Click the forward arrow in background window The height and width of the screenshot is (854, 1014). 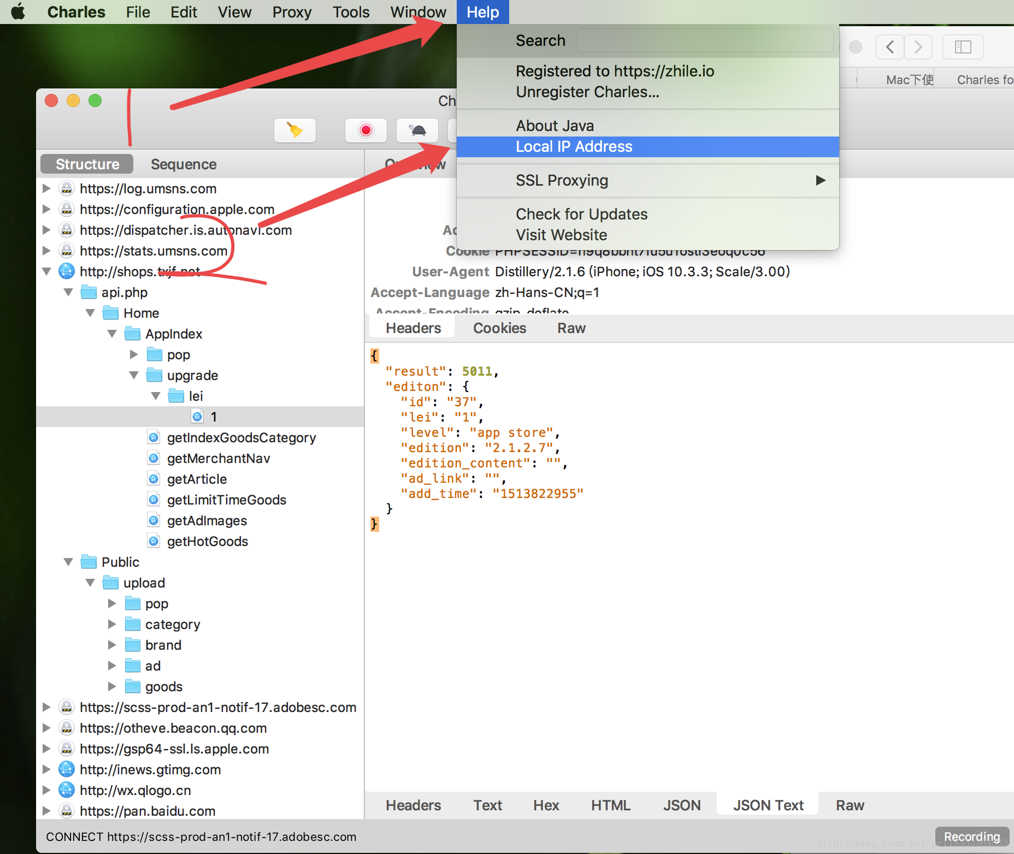(918, 47)
